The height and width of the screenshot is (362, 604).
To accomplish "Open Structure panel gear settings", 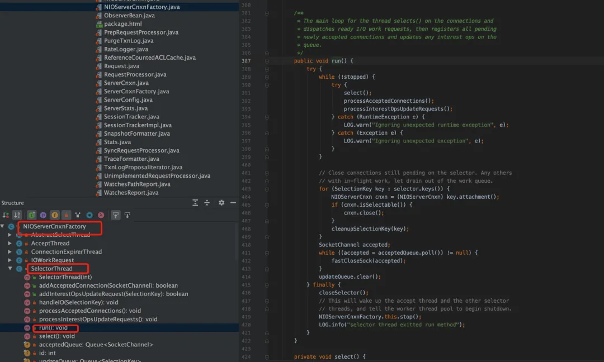I will 221,203.
